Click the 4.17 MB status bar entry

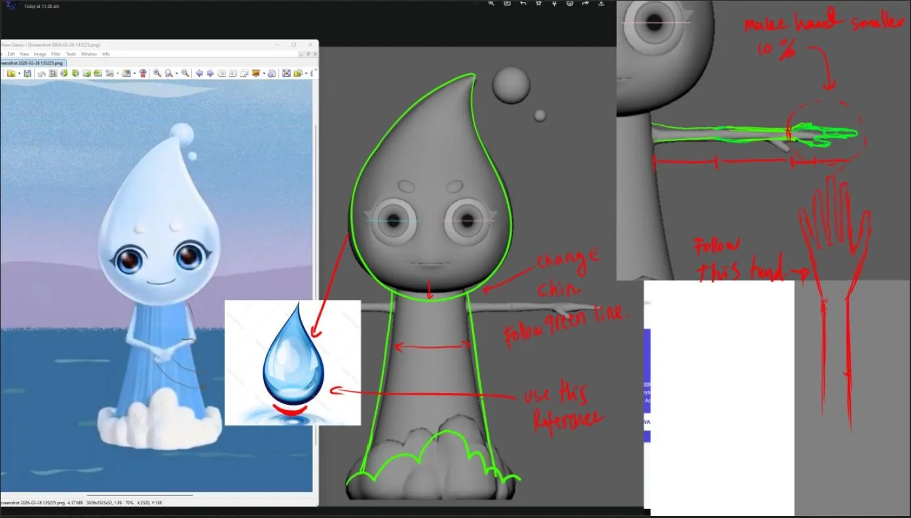coord(75,502)
